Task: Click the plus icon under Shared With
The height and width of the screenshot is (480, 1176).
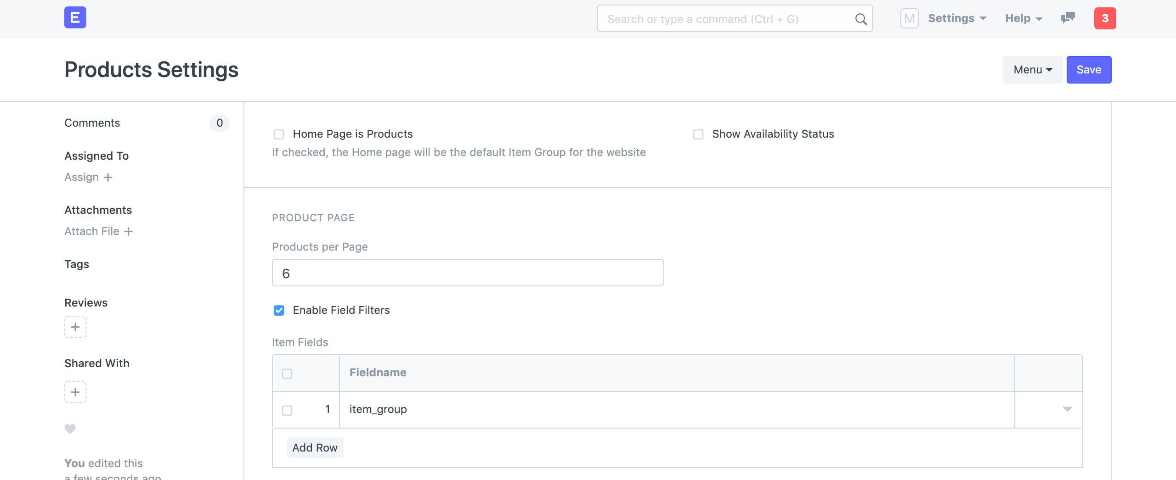Action: tap(75, 392)
